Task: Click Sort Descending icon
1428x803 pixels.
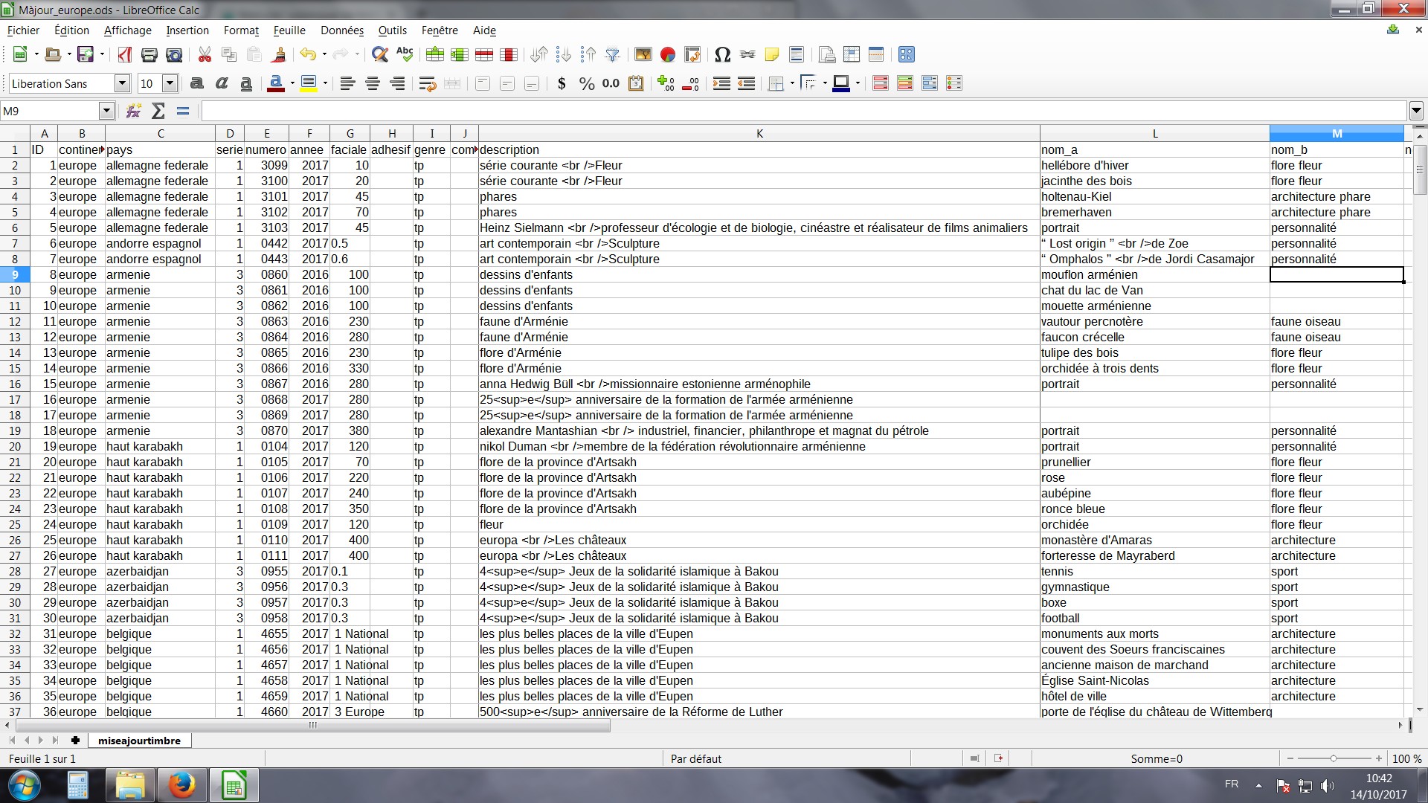Action: pos(588,54)
